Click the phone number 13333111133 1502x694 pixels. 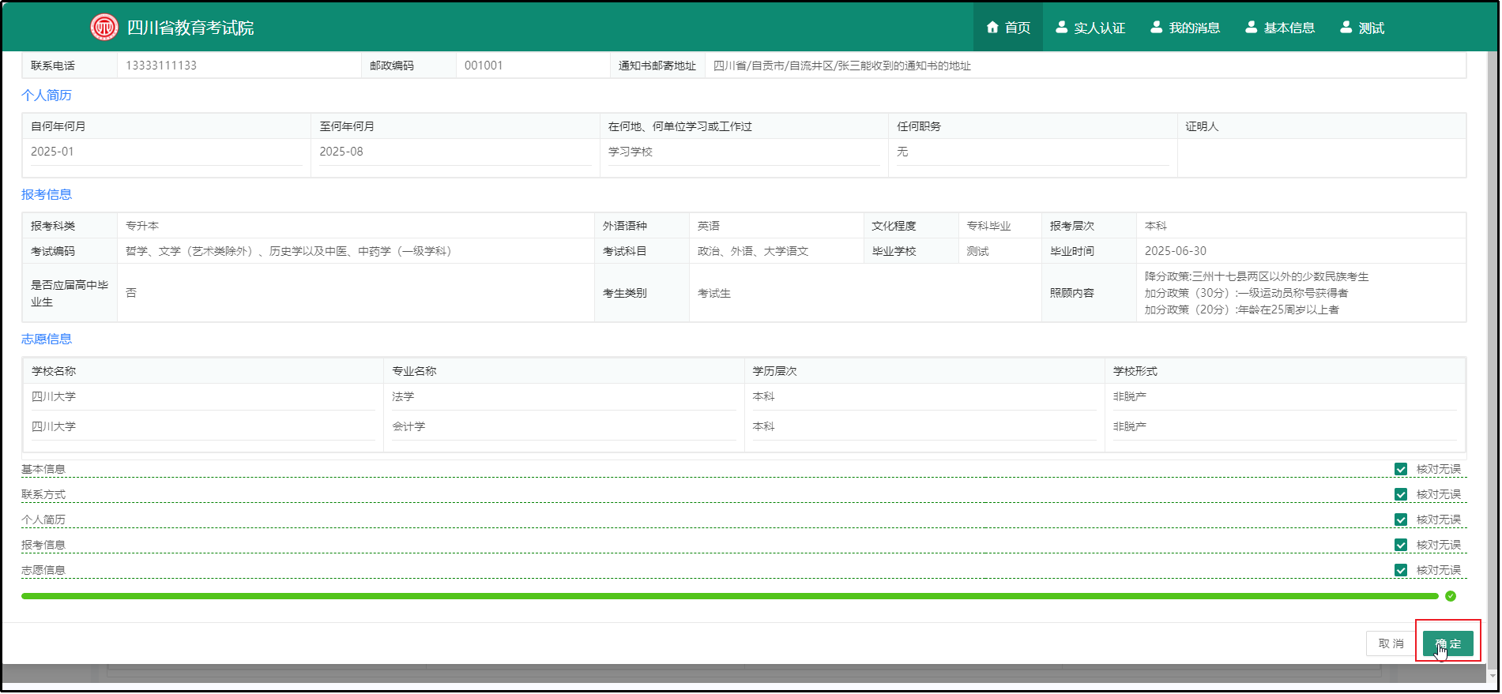click(161, 66)
